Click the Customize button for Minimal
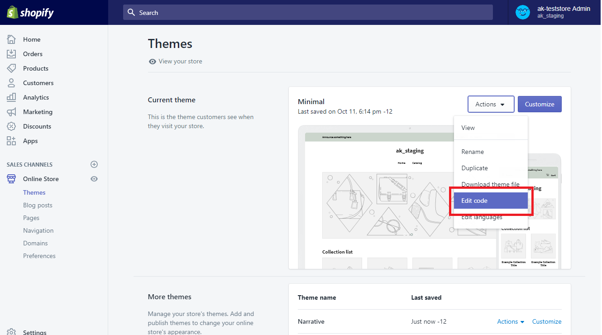This screenshot has width=602, height=335. [x=540, y=104]
